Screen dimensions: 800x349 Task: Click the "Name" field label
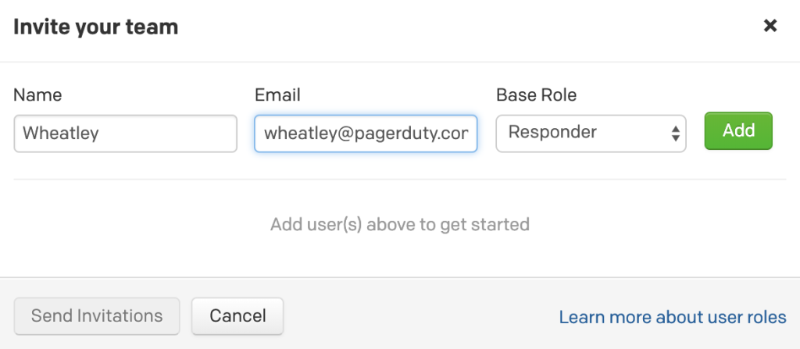pyautogui.click(x=37, y=95)
